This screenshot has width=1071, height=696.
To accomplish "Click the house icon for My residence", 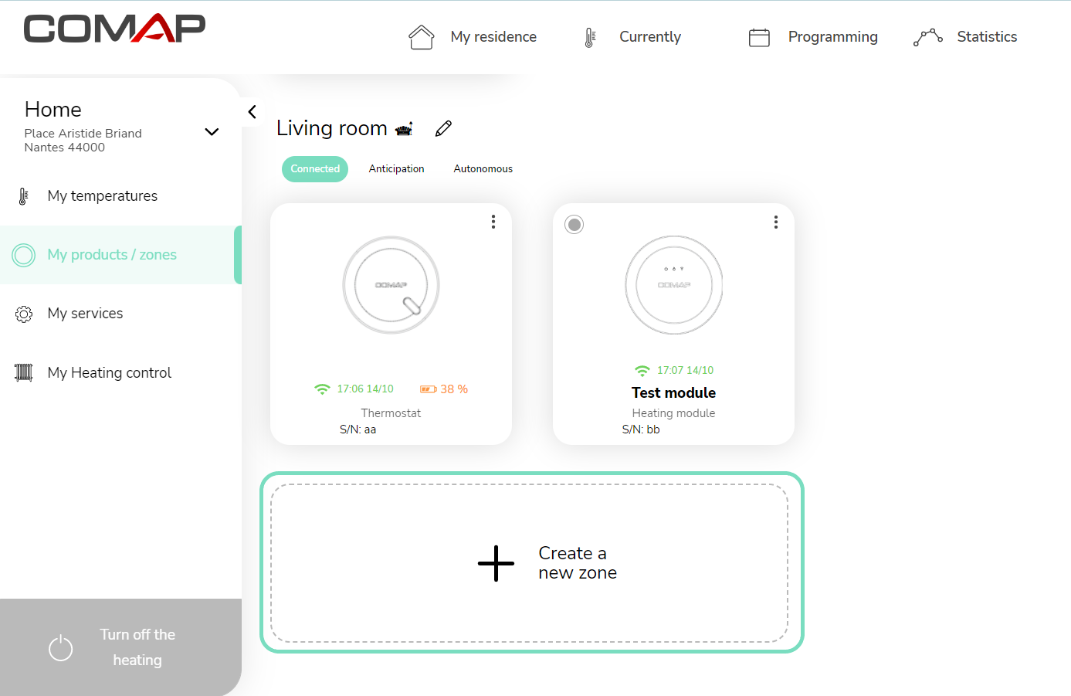I will pyautogui.click(x=422, y=37).
